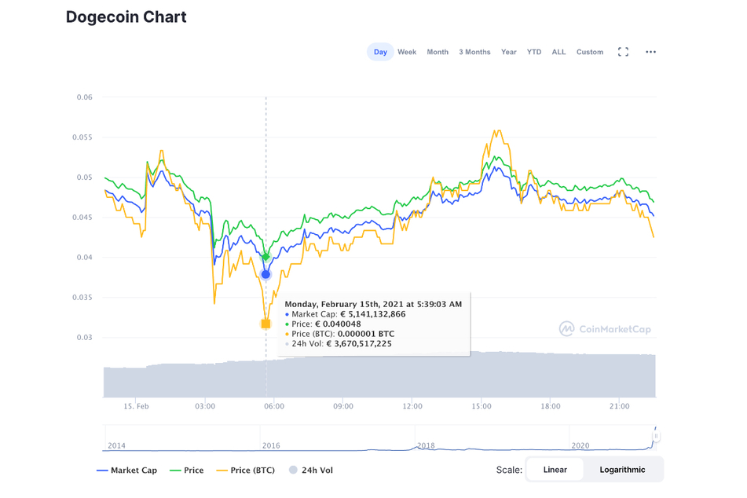Switch chart to Year range
The width and height of the screenshot is (747, 498).
tap(508, 52)
